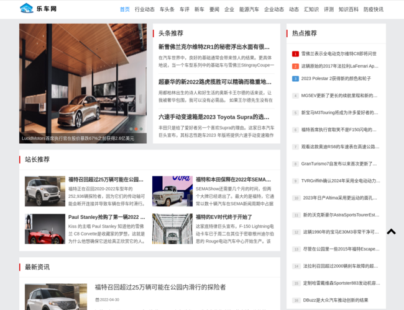Open the red Corvette thumbnail
The height and width of the screenshot is (310, 404).
[44, 229]
